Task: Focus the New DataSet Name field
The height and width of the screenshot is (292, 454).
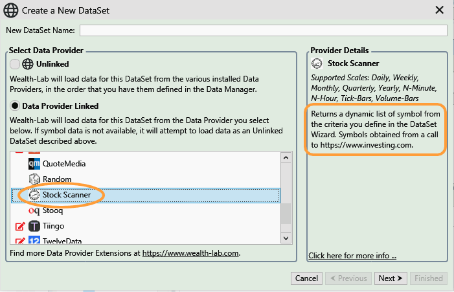Action: point(263,30)
